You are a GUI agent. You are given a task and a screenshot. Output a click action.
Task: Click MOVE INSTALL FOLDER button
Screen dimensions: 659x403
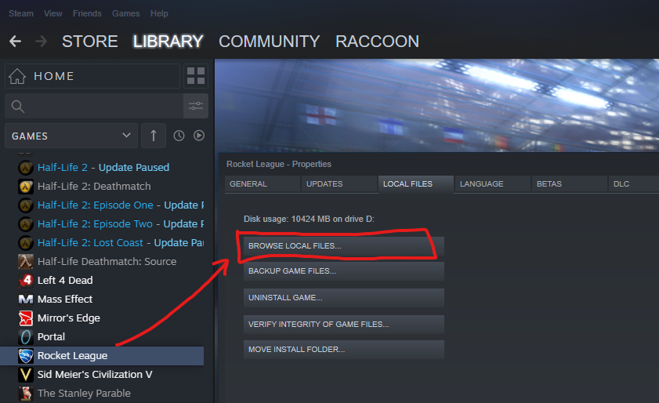344,350
